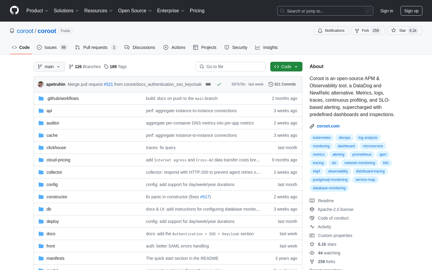Expand the Enterprise menu
Viewport: 432px width, 270px height.
pyautogui.click(x=171, y=11)
